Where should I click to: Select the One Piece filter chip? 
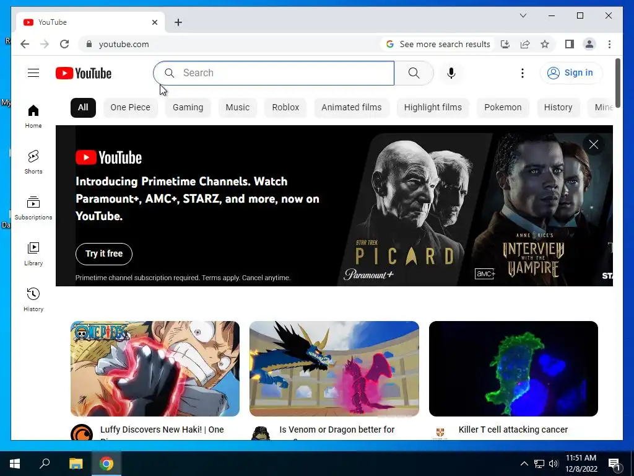pos(130,108)
